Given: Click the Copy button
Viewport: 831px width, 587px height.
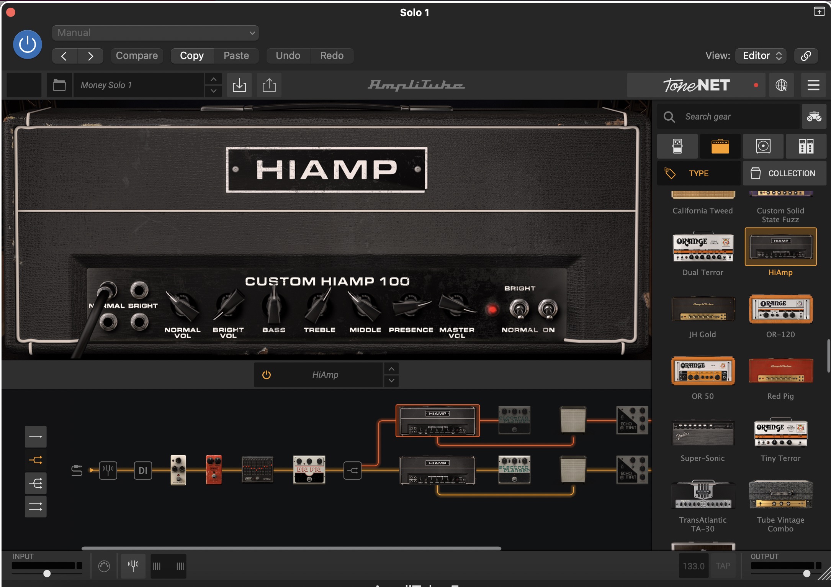Looking at the screenshot, I should click(192, 56).
